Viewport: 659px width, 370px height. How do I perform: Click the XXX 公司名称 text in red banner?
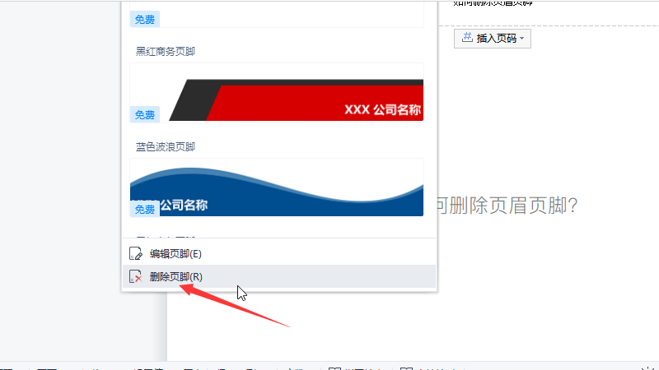tap(382, 110)
